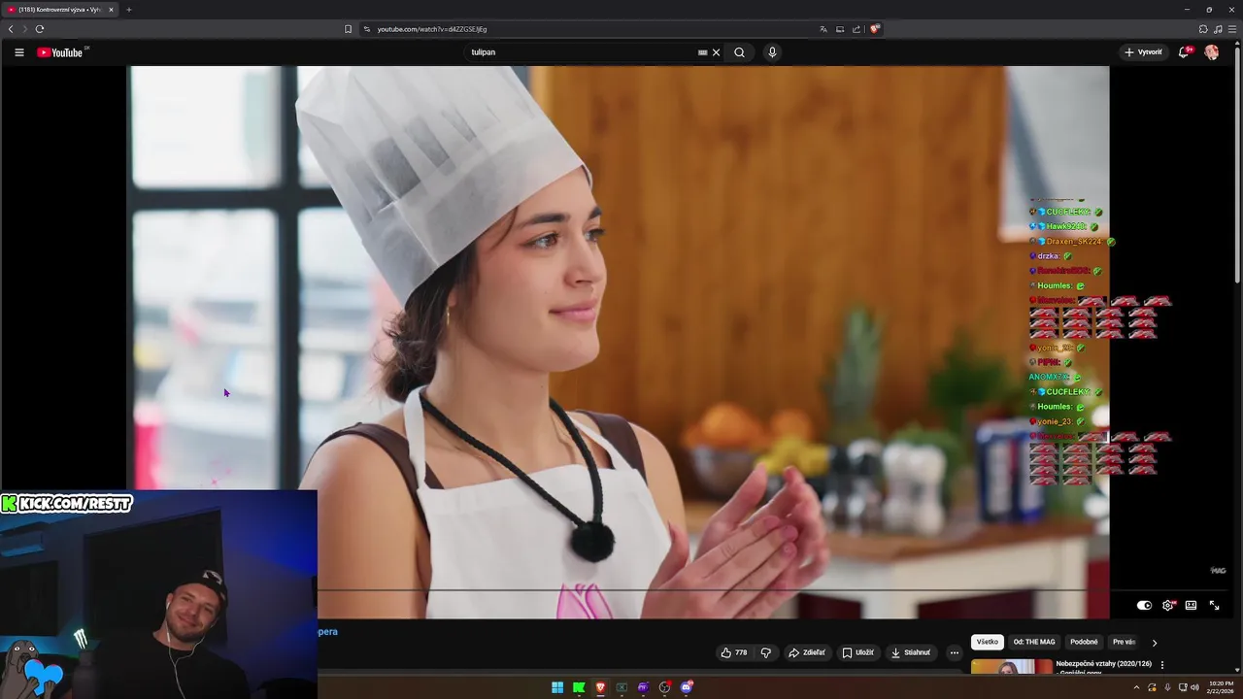Open Windows Start menu
Image resolution: width=1243 pixels, height=699 pixels.
pos(557,687)
